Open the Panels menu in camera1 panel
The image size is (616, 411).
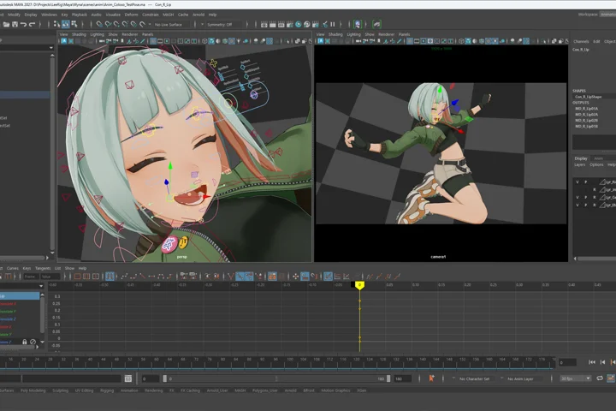(x=404, y=34)
